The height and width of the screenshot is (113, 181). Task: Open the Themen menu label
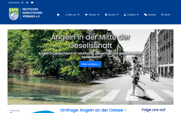tap(92, 15)
